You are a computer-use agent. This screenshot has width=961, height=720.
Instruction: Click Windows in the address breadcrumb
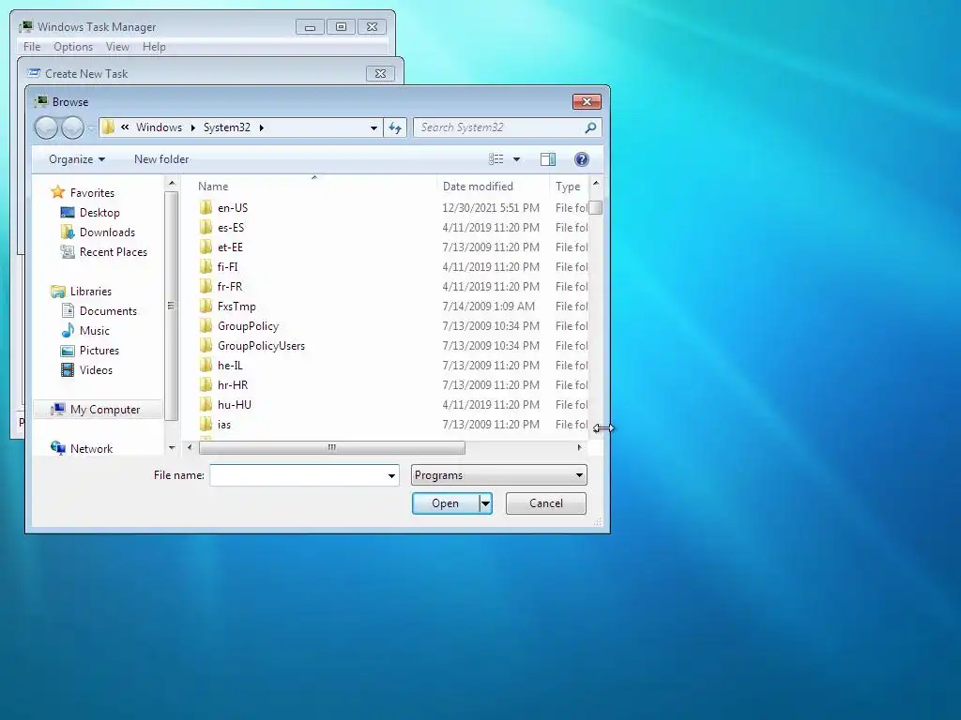(x=159, y=127)
